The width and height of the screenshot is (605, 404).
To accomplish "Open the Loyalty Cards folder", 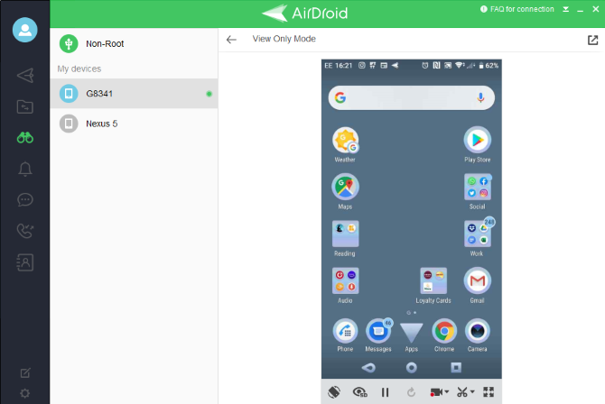I will point(433,286).
